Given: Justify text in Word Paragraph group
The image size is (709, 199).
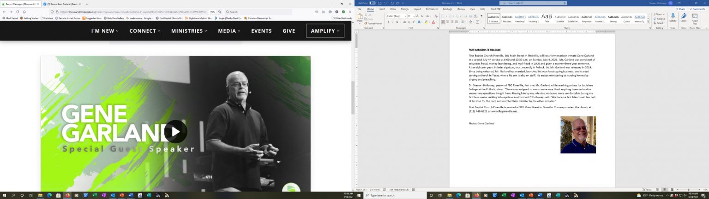Looking at the screenshot, I should click(457, 22).
